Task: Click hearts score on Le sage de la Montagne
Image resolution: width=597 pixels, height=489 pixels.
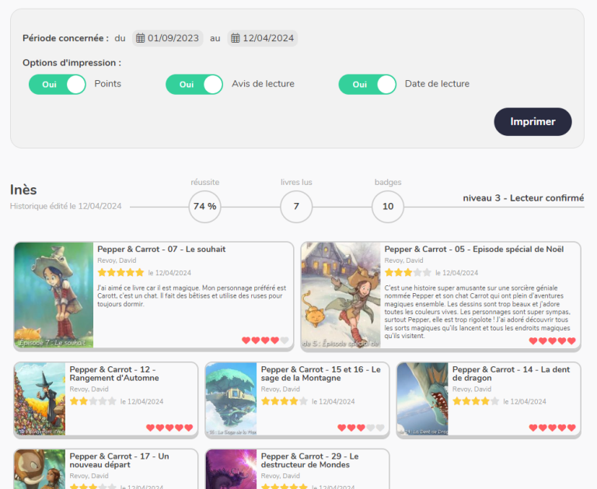Action: click(x=361, y=428)
